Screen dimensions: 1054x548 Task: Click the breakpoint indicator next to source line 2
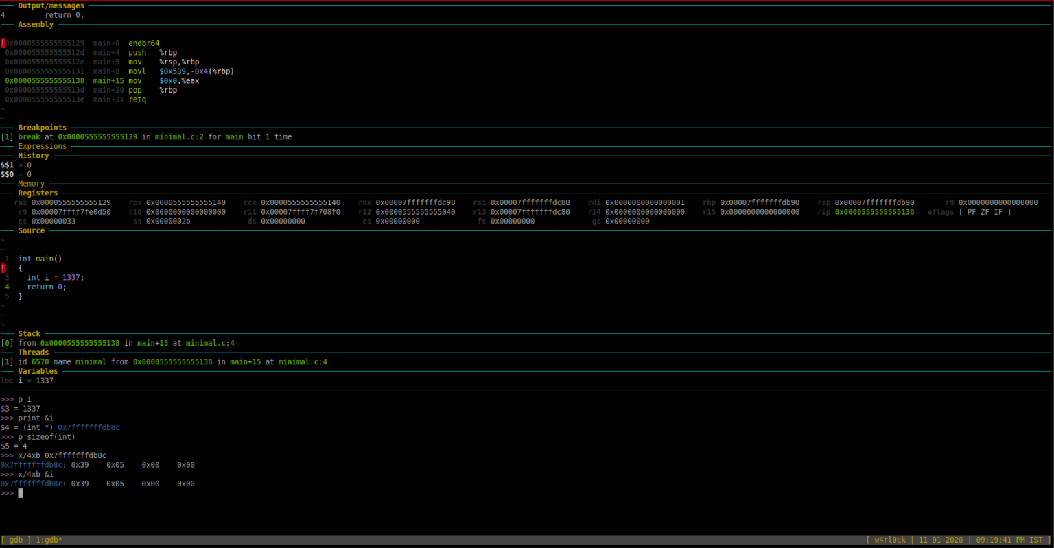pyautogui.click(x=3, y=267)
